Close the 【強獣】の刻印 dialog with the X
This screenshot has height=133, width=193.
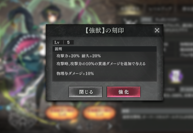[x=157, y=30]
